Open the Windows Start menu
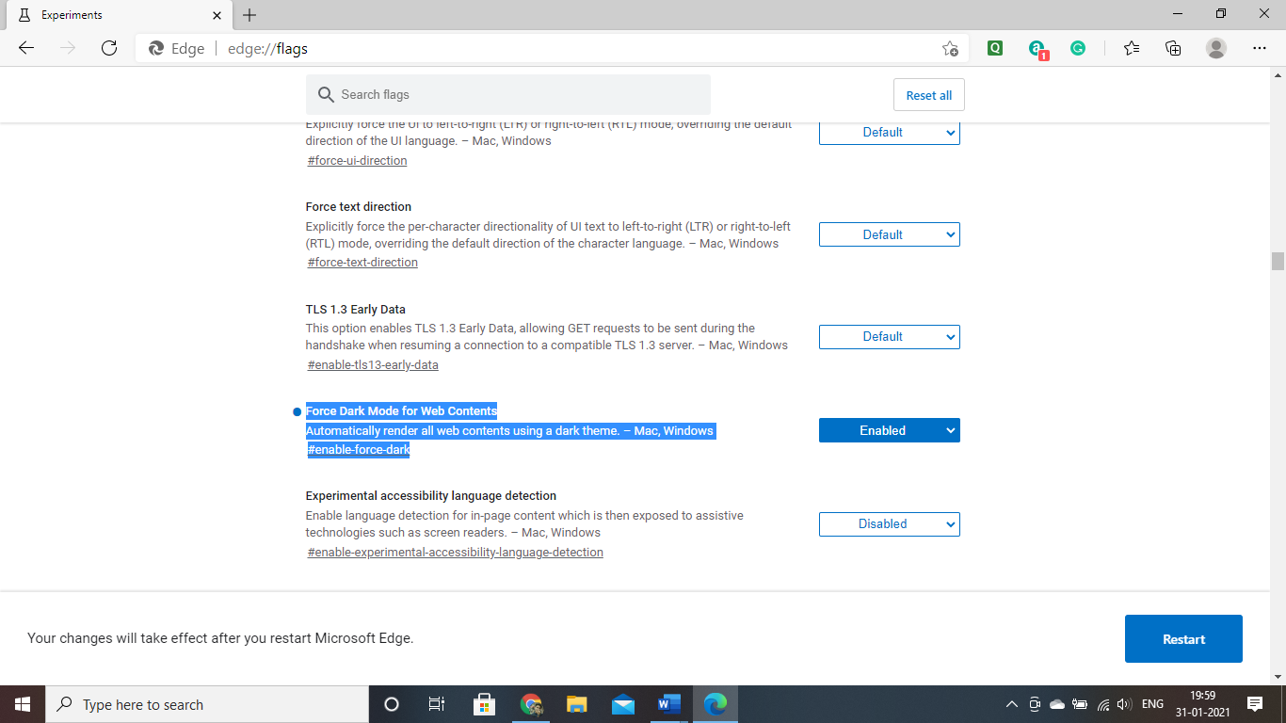Screen dimensions: 1286x723 click(23, 704)
